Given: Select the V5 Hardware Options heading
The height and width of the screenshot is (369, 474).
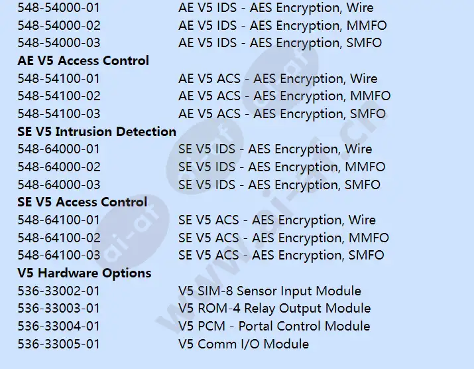Looking at the screenshot, I should [84, 273].
